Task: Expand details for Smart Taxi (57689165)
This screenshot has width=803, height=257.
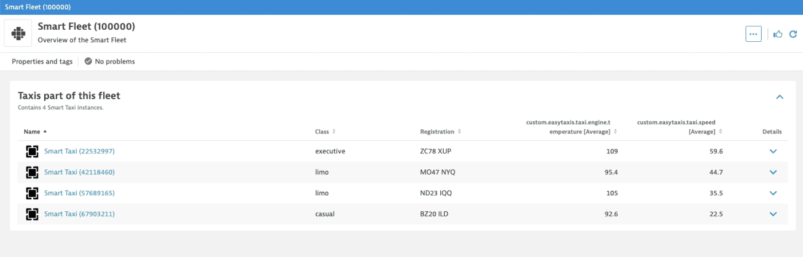Action: tap(773, 193)
